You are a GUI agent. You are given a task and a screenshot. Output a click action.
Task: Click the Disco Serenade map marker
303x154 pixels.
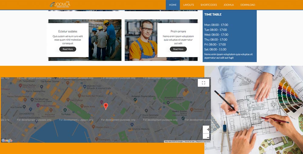click(146, 111)
